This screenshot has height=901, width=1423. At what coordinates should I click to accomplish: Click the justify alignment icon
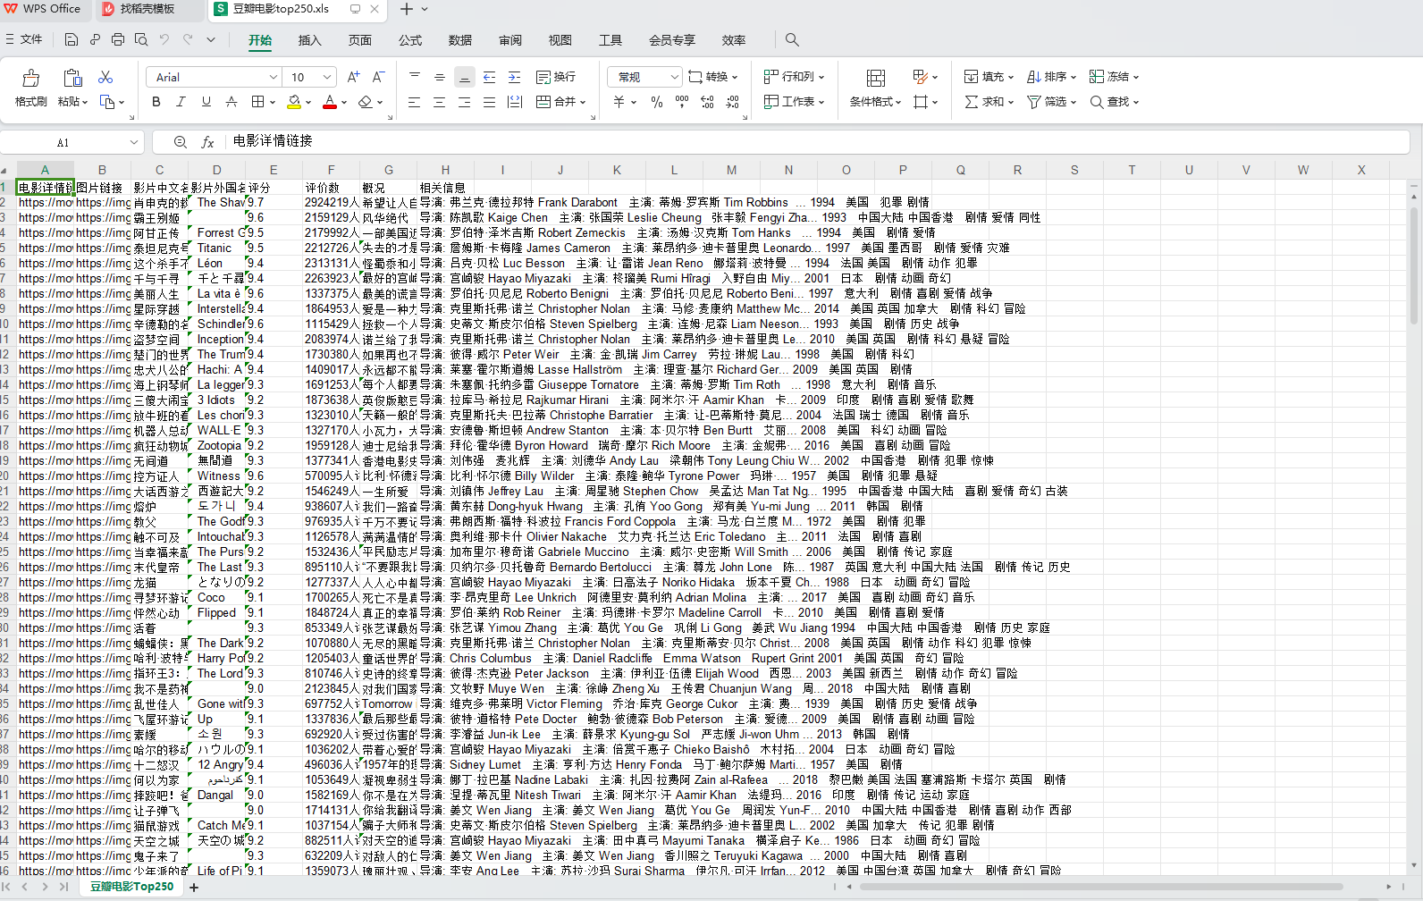click(x=489, y=102)
